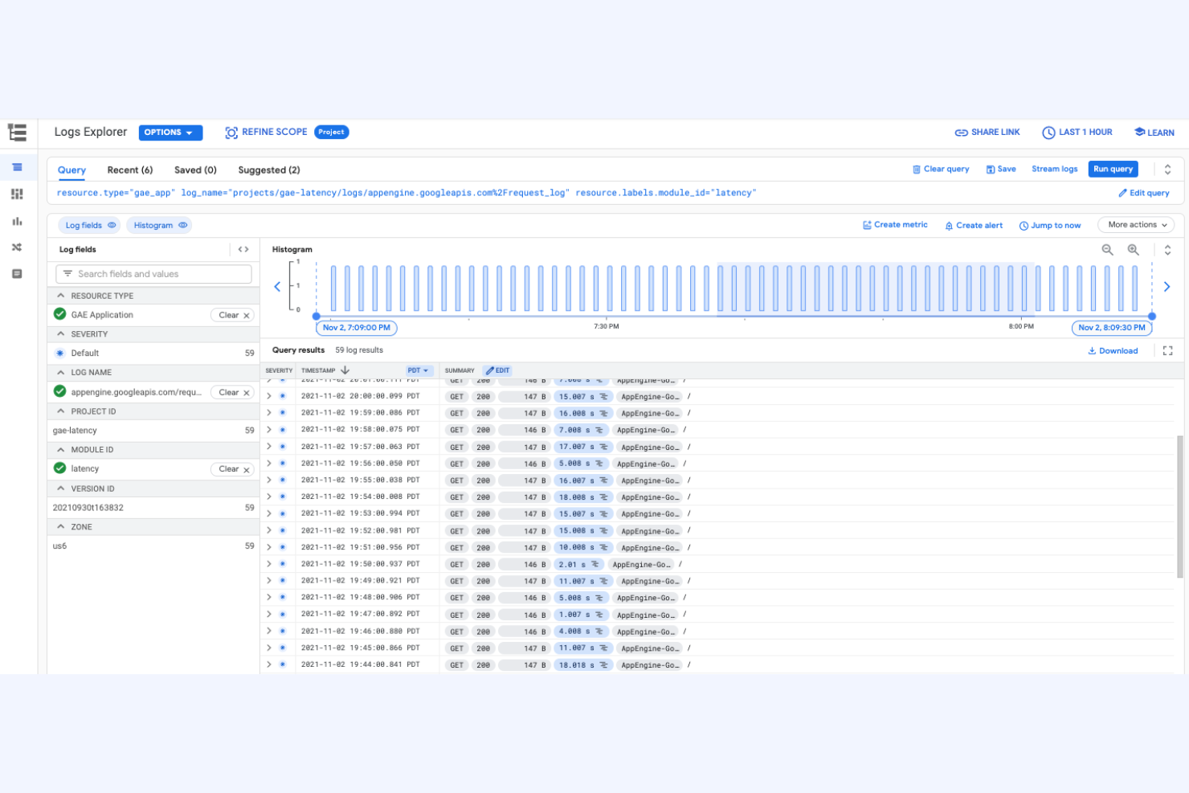The height and width of the screenshot is (793, 1189).
Task: Click the Refine Scope target icon
Action: [231, 132]
